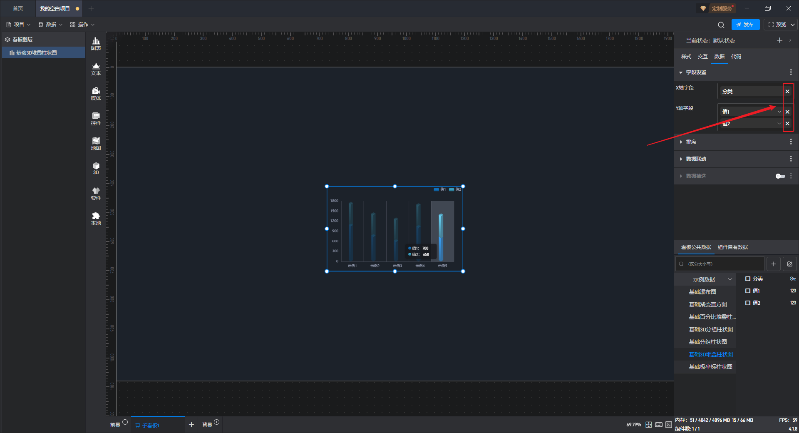Check the 值1 field checkbox
Screen dimensions: 799x433
pos(748,291)
